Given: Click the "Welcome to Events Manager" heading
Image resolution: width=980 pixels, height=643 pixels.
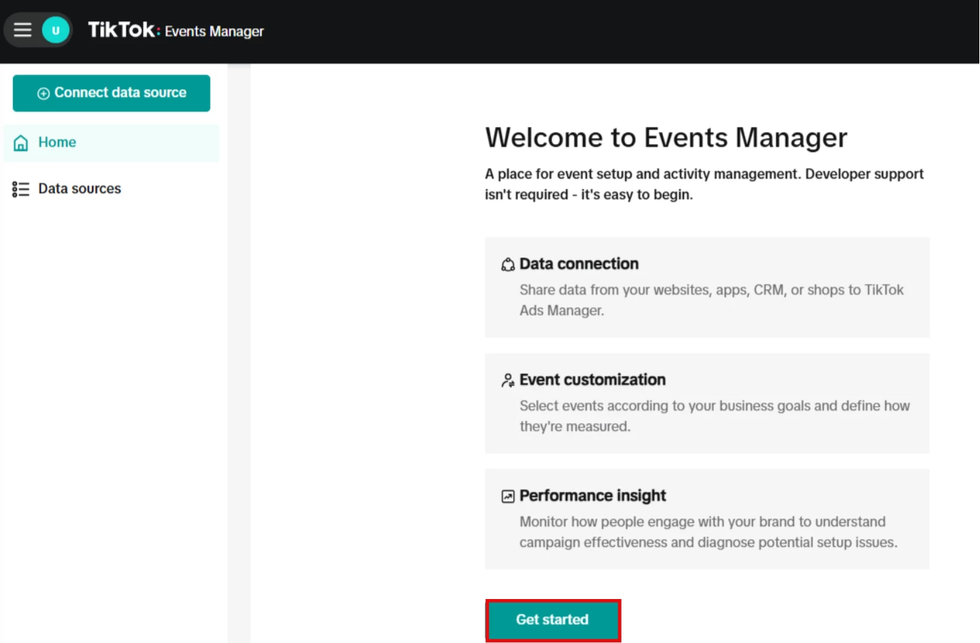Looking at the screenshot, I should click(x=665, y=137).
